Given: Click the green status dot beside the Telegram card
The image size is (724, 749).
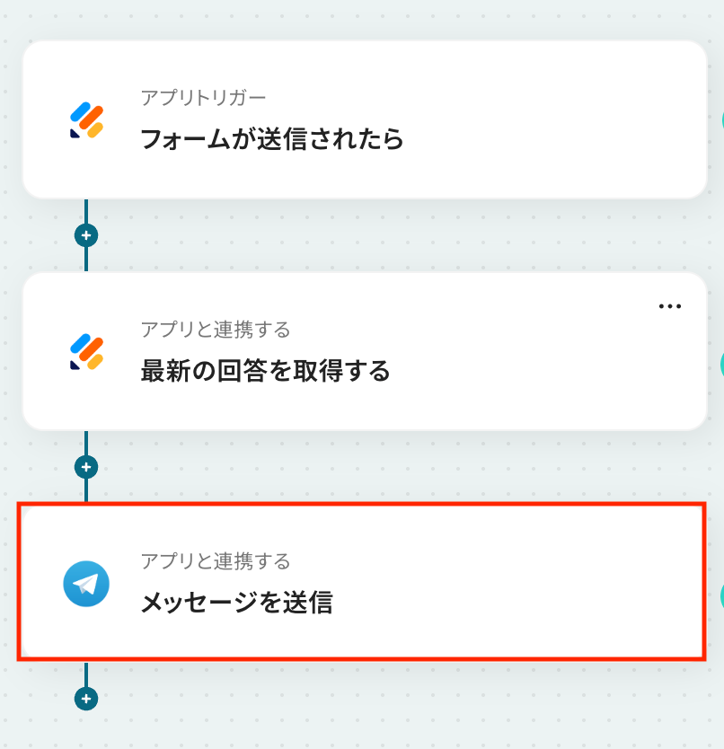Looking at the screenshot, I should [720, 596].
